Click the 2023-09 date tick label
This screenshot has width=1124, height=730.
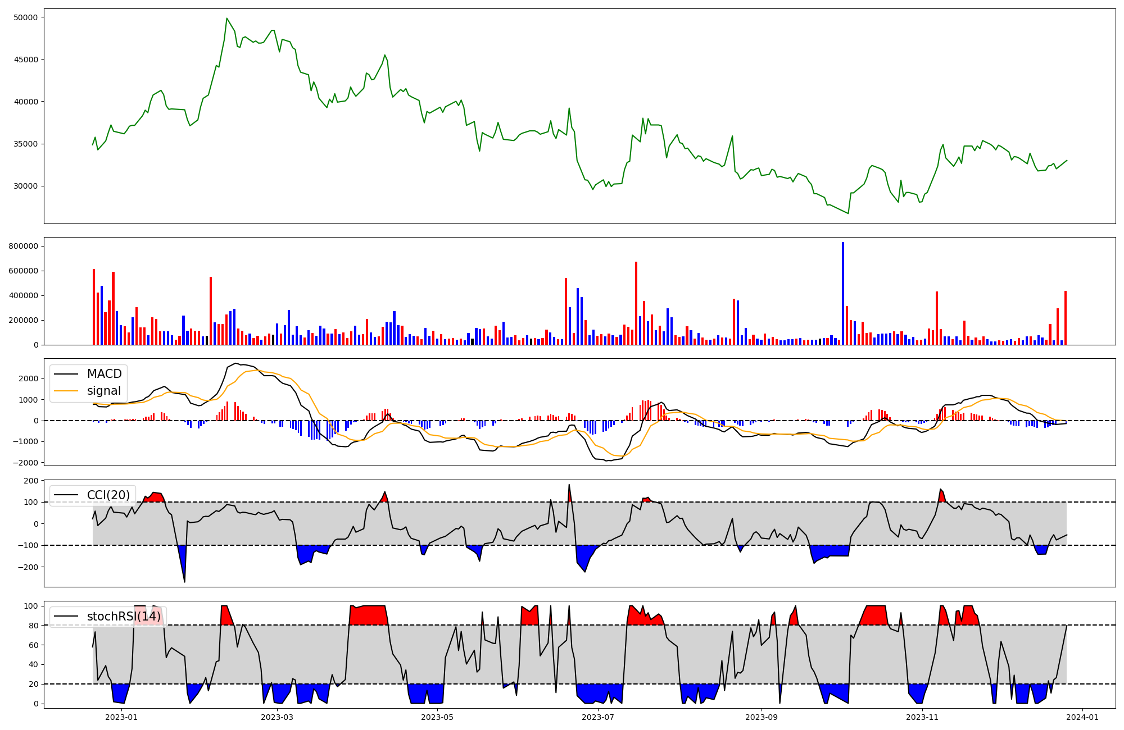click(762, 717)
